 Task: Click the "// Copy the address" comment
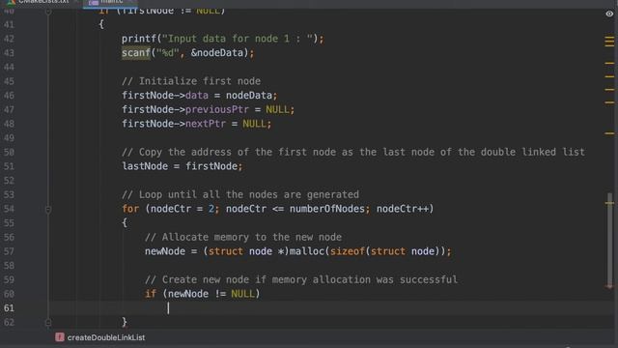tap(353, 153)
